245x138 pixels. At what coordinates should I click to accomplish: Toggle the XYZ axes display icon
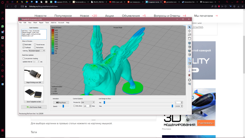(189, 59)
